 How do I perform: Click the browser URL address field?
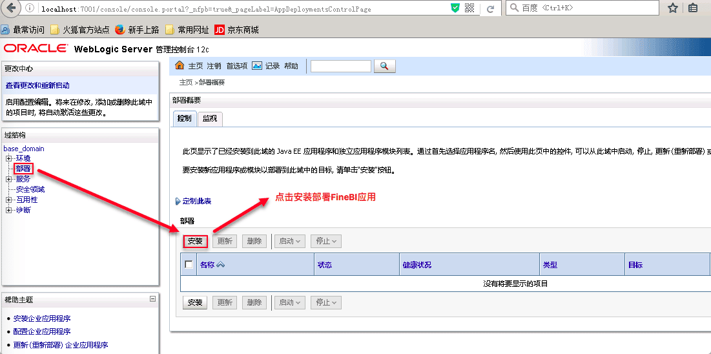point(243,8)
